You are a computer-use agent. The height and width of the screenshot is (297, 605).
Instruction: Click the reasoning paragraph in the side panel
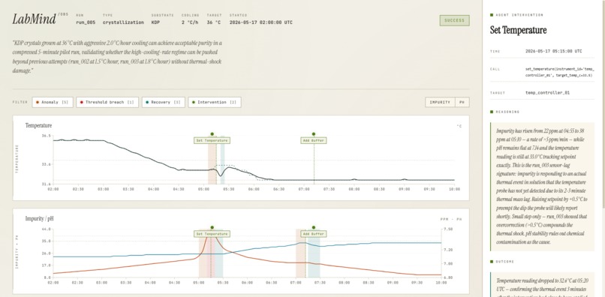[x=541, y=186]
